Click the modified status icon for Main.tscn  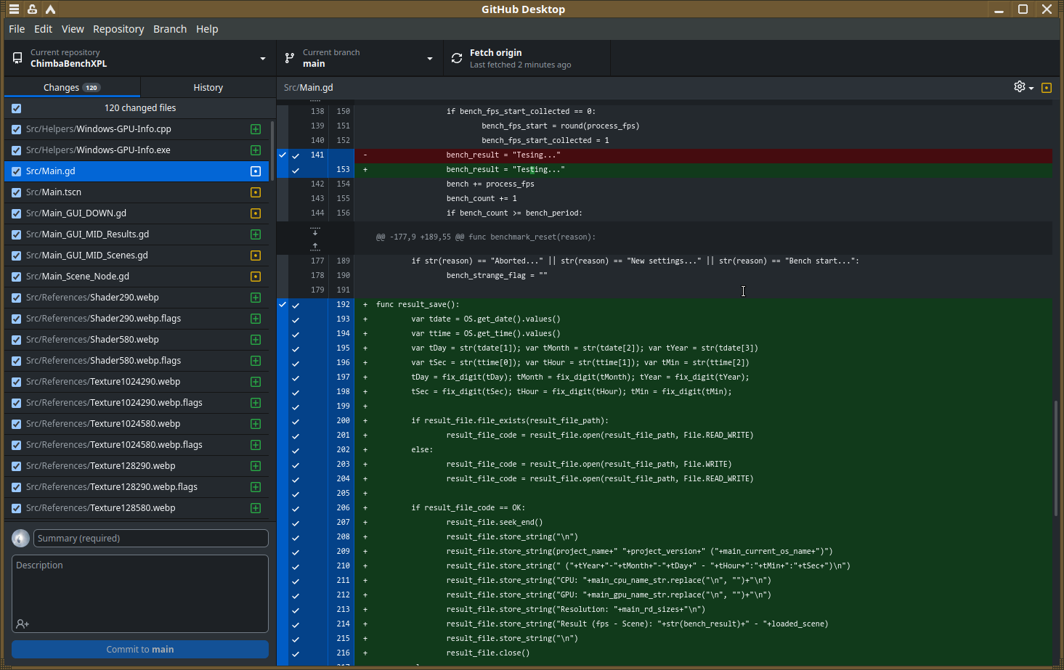(256, 192)
